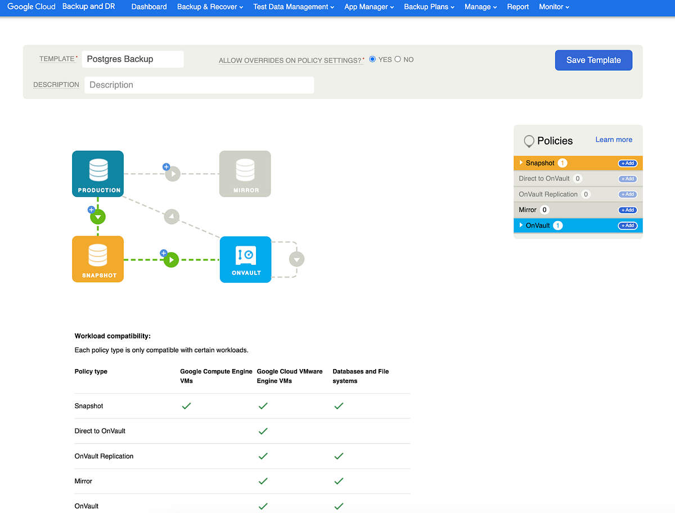675x513 pixels.
Task: Click the Description input field
Action: [199, 85]
